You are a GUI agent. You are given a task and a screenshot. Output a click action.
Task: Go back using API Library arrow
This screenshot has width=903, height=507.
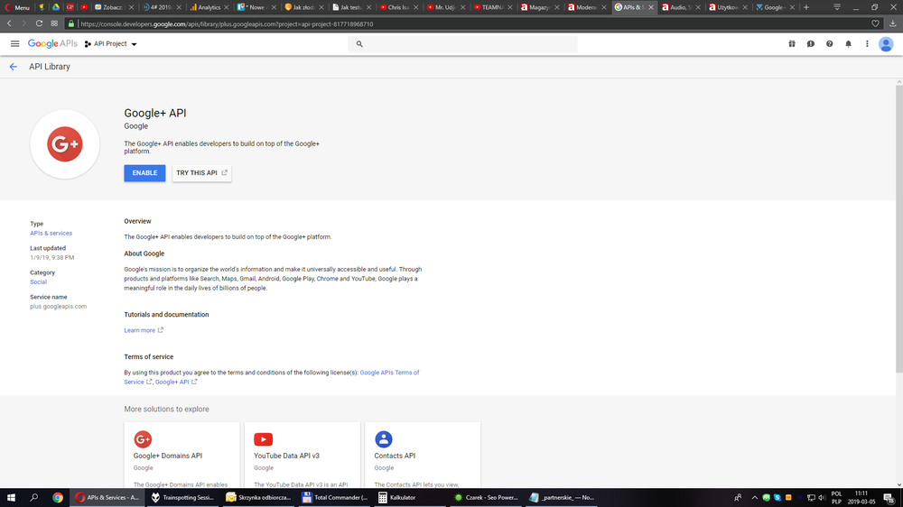click(14, 67)
